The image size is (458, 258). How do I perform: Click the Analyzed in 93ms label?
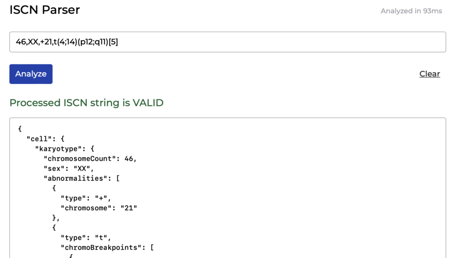411,11
